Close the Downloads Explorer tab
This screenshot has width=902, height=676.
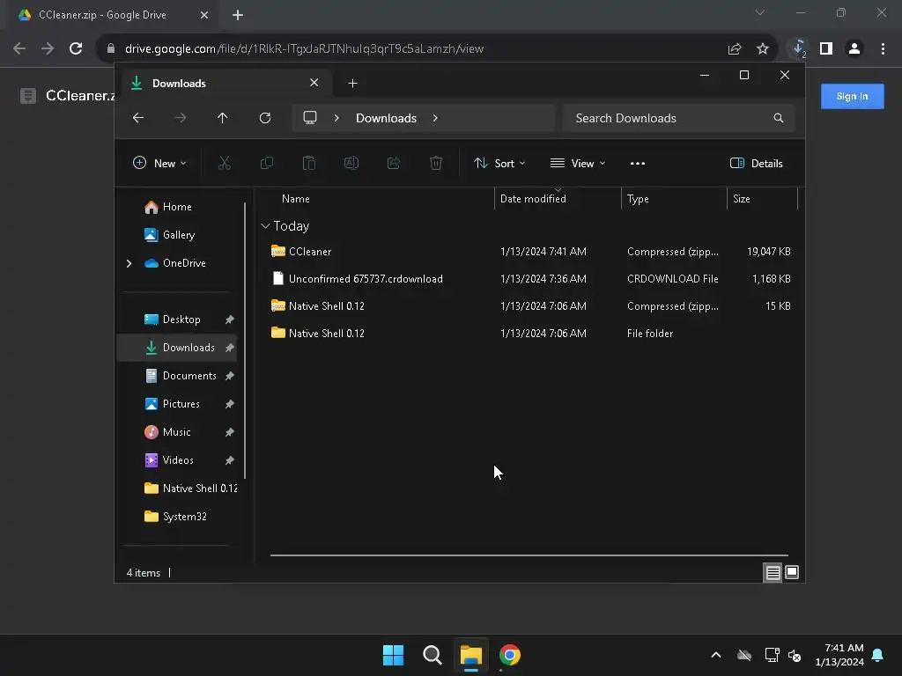[x=314, y=83]
